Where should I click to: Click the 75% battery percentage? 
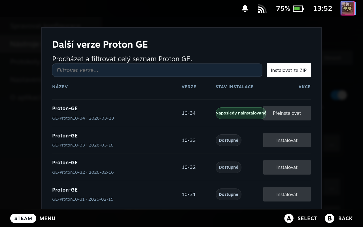[x=283, y=9]
